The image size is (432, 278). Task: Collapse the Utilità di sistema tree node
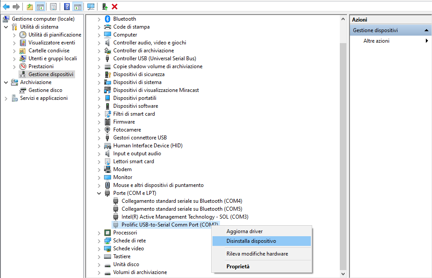[6, 27]
